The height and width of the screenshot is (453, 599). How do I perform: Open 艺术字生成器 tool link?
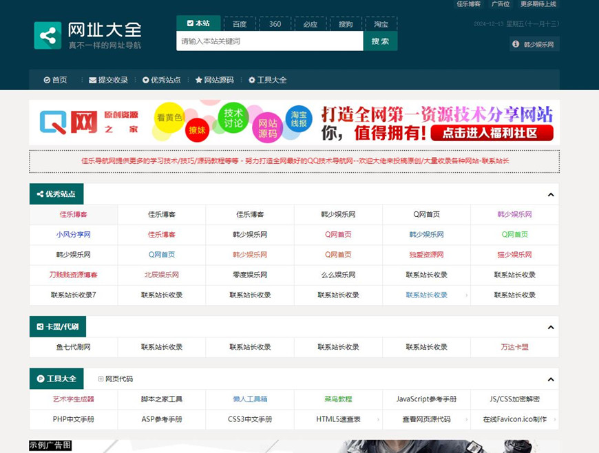74,399
